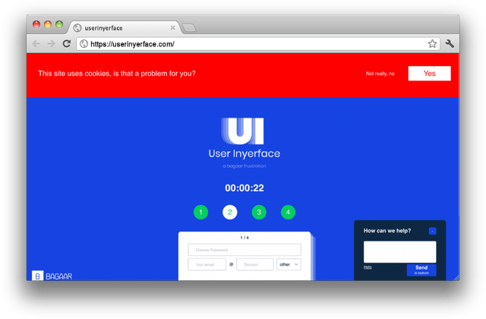The image size is (486, 319).
Task: Bookmark page with the star icon
Action: pos(432,44)
